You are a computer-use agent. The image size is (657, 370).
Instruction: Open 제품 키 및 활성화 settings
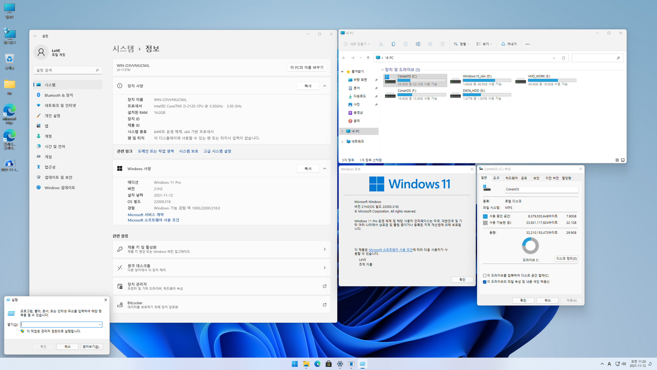pos(221,249)
